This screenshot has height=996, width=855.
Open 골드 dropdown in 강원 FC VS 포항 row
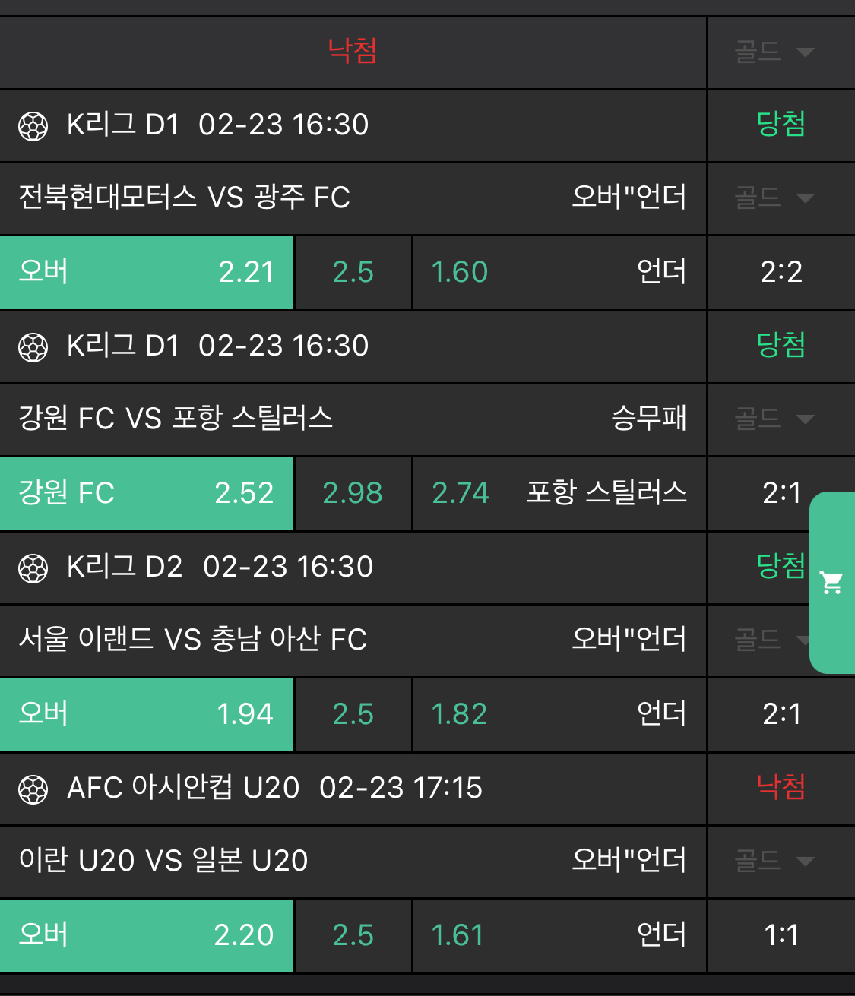774,419
